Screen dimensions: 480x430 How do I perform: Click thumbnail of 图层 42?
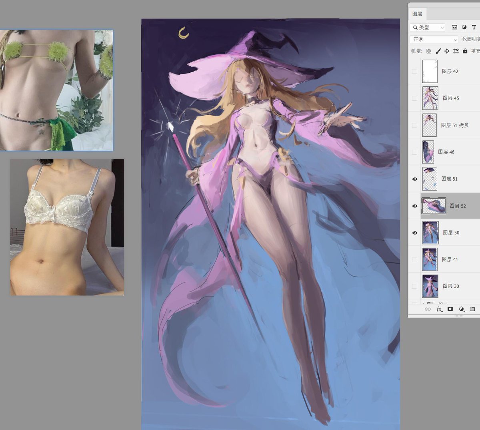[x=430, y=71]
